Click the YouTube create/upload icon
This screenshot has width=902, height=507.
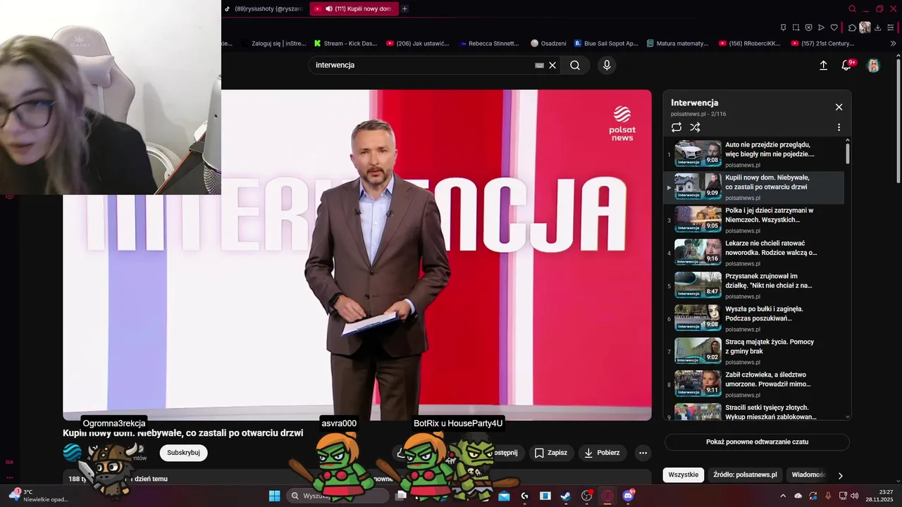823,65
